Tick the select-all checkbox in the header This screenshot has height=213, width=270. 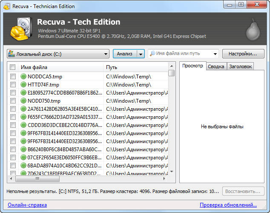click(13, 67)
